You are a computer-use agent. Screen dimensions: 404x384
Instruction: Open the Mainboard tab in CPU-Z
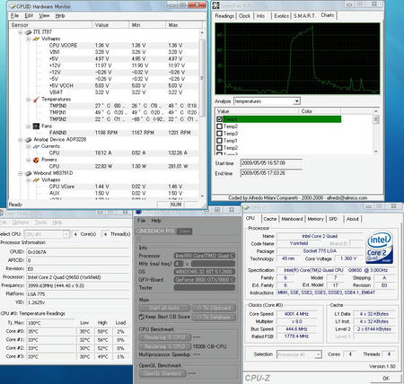point(292,219)
